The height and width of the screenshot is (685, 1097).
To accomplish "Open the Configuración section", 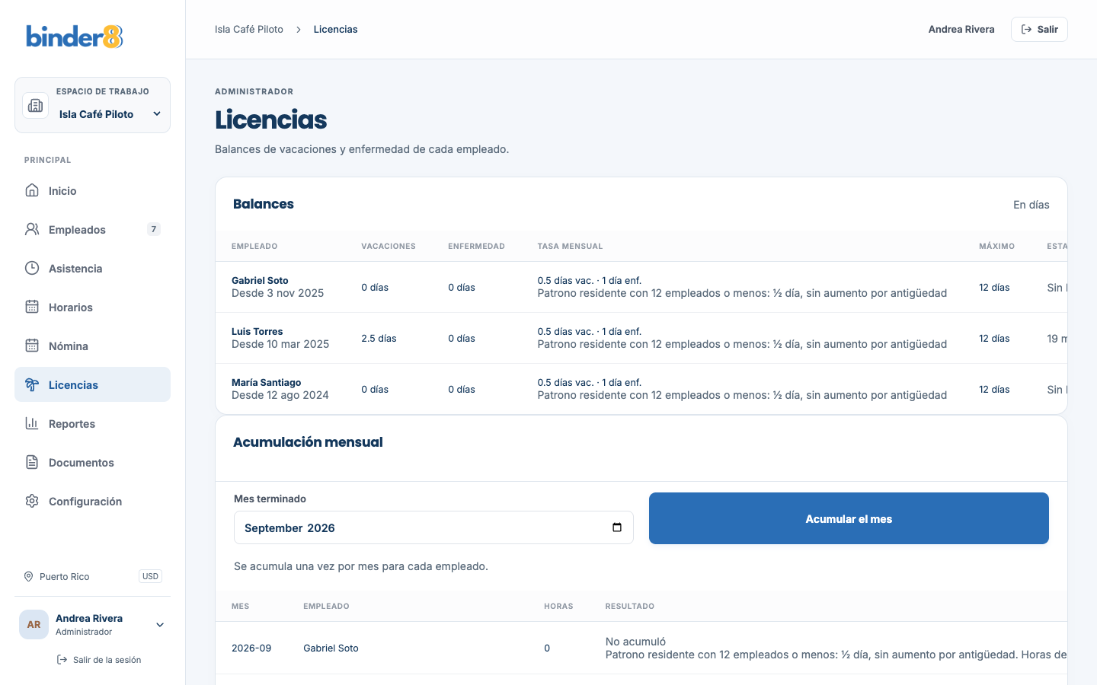I will click(x=92, y=501).
